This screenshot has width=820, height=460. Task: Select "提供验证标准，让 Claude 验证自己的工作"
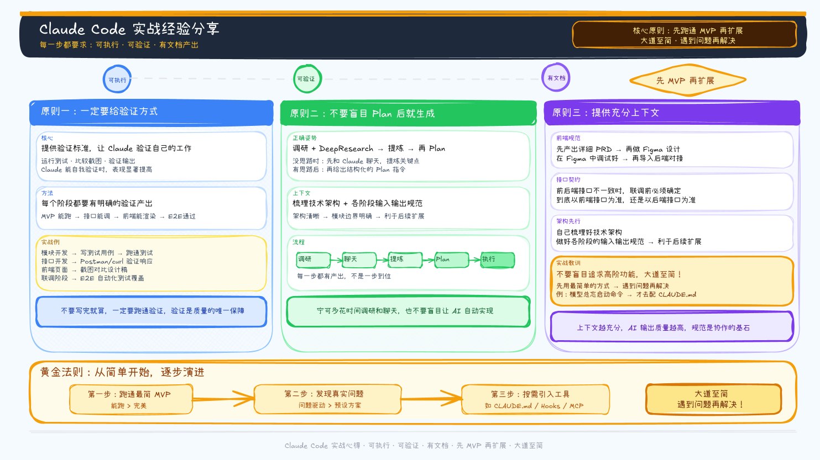click(116, 148)
